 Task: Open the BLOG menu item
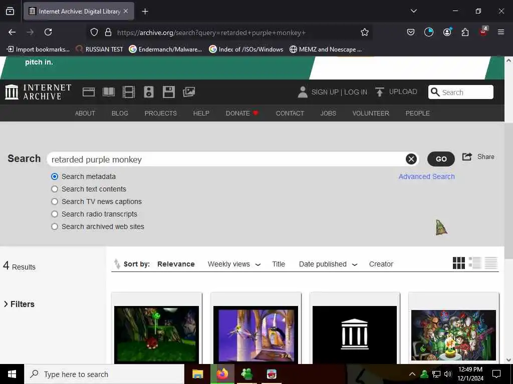coord(120,113)
